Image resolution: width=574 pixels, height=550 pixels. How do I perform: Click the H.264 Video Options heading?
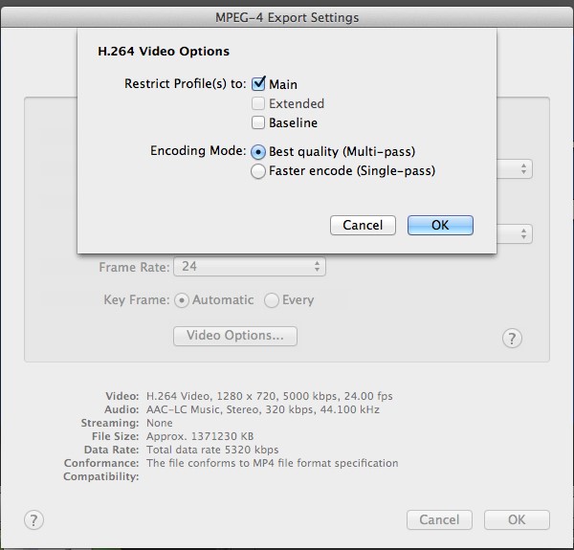[164, 52]
